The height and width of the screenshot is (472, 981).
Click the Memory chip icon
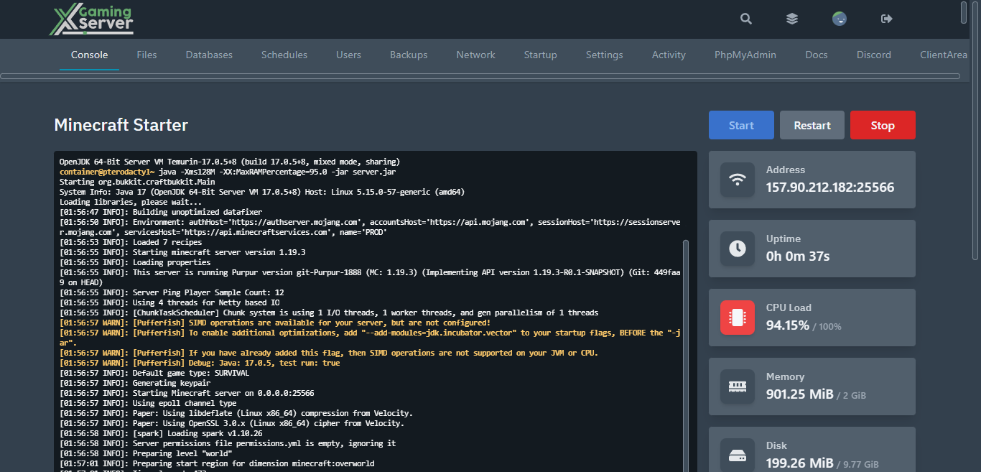(x=737, y=387)
